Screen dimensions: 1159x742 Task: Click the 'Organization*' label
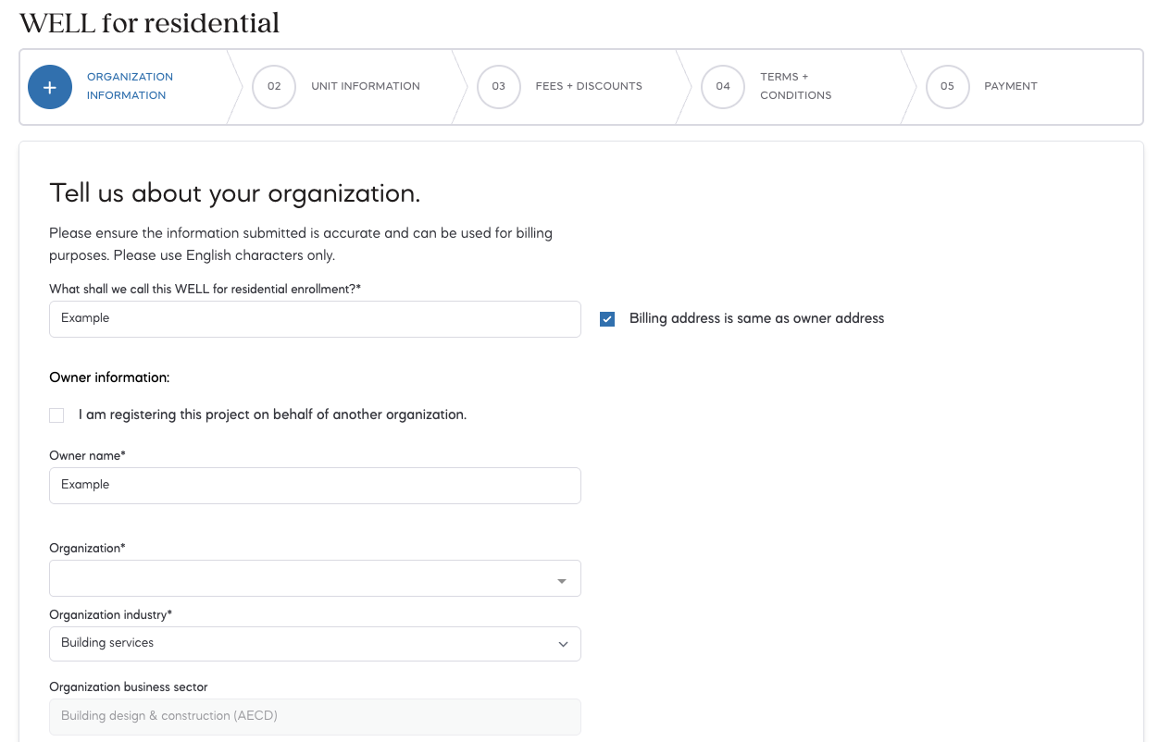[87, 548]
